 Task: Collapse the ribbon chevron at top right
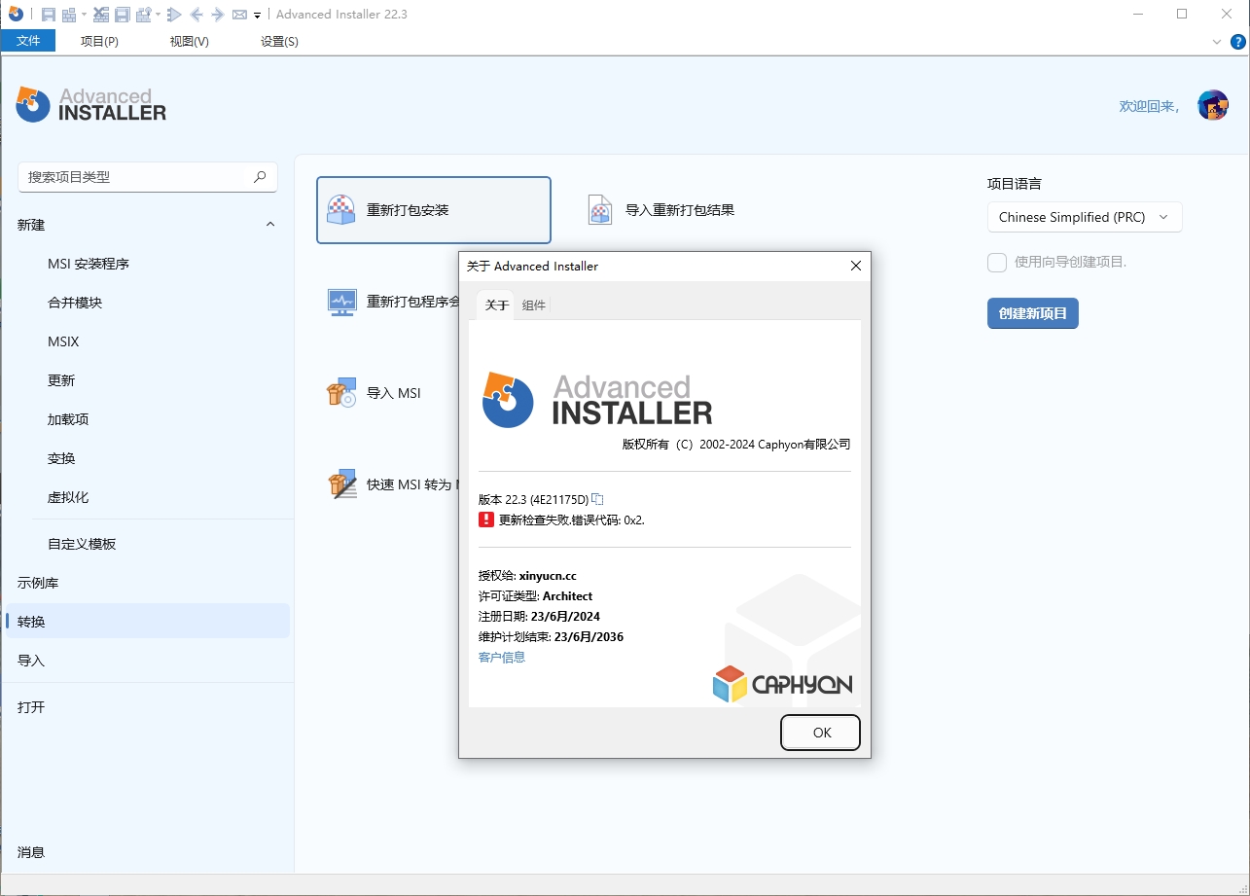point(1217,42)
